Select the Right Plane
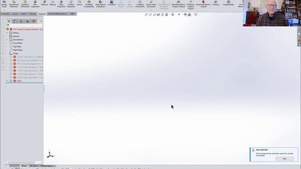 [17, 50]
